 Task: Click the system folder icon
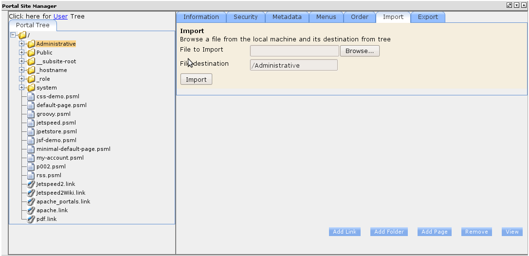31,88
